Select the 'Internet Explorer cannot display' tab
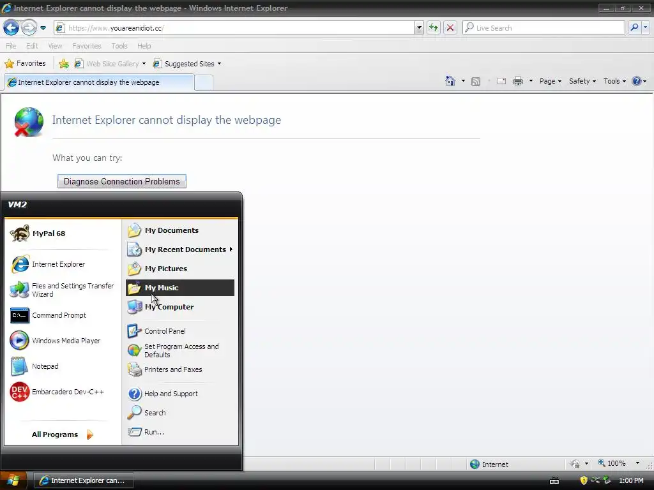The height and width of the screenshot is (490, 654). (x=99, y=82)
